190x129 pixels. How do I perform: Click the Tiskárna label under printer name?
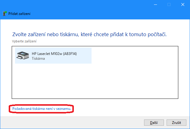point(38,59)
